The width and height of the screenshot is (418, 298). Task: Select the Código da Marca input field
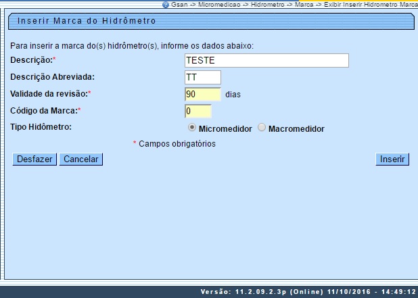pyautogui.click(x=198, y=111)
